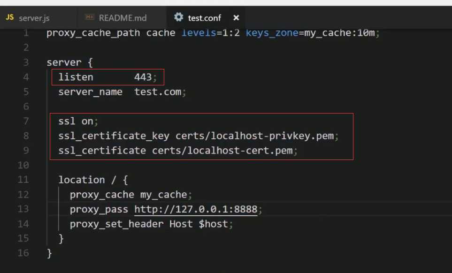
Task: Open the http://127.0.0.1:8888 link
Action: (x=196, y=209)
